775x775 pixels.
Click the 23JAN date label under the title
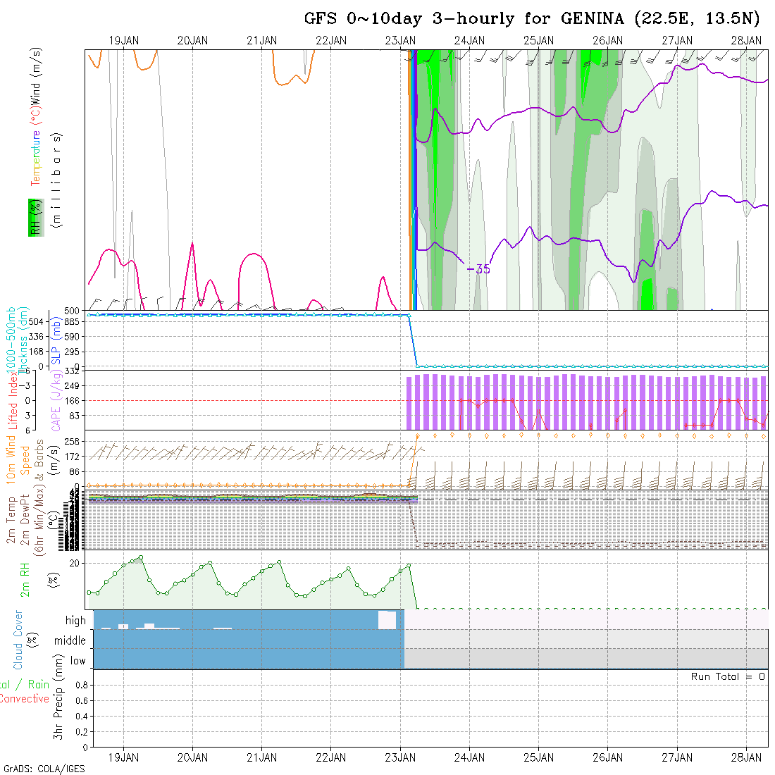pyautogui.click(x=400, y=41)
